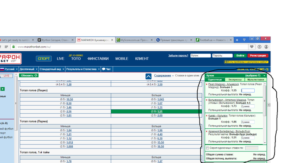This screenshot has width=289, height=163.
Task: Open the Результаты и Статистика dropdown
Action: (83, 69)
